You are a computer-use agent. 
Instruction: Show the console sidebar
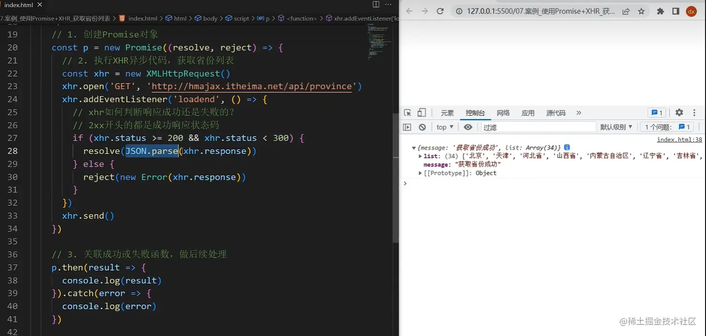click(x=407, y=127)
